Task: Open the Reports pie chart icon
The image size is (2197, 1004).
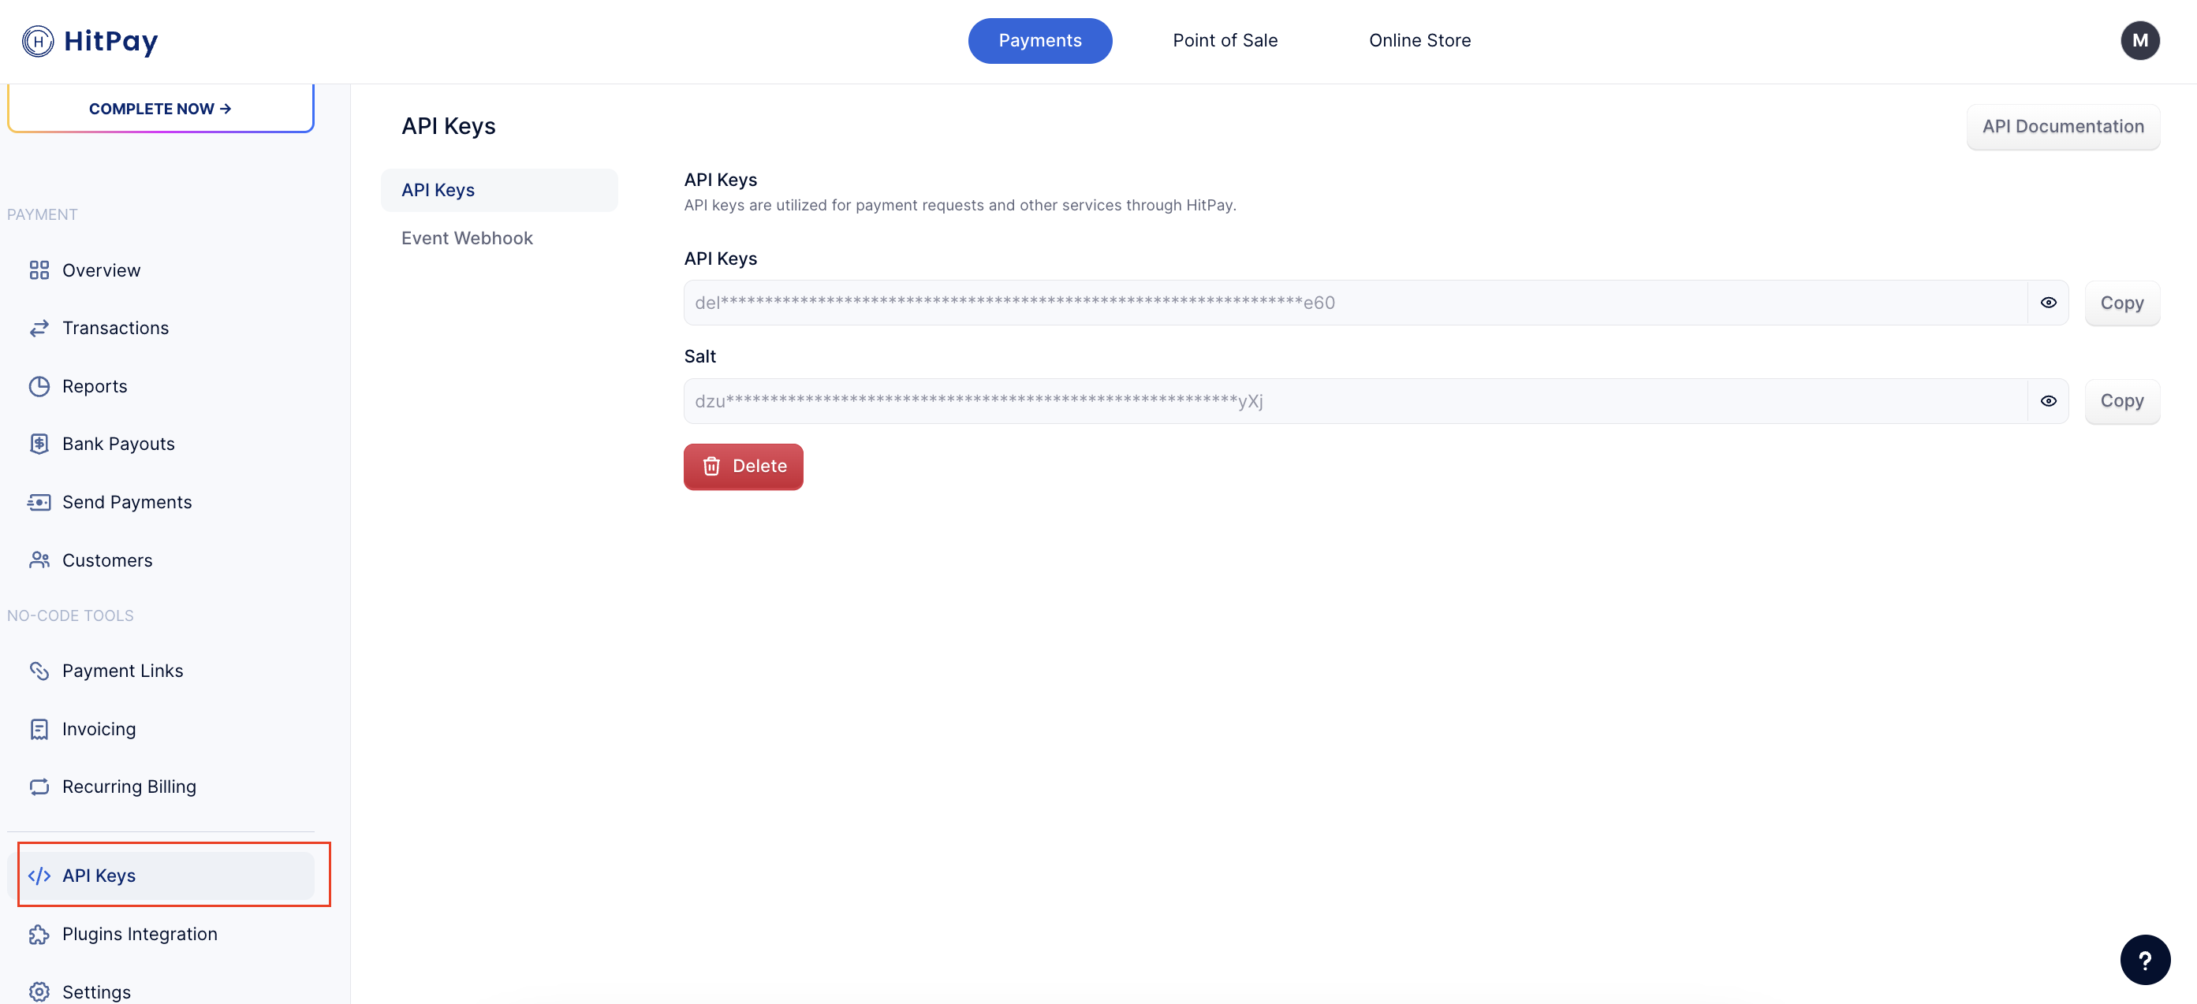Action: click(39, 386)
